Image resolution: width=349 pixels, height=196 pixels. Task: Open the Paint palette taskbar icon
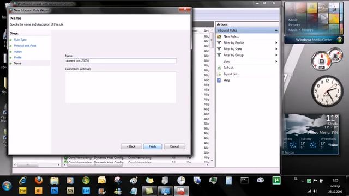pos(134,180)
